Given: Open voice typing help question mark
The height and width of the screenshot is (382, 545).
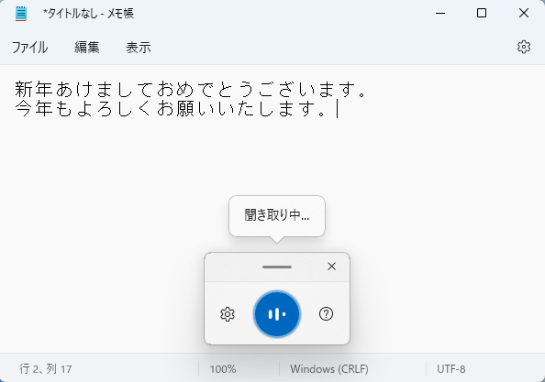Looking at the screenshot, I should (x=326, y=314).
